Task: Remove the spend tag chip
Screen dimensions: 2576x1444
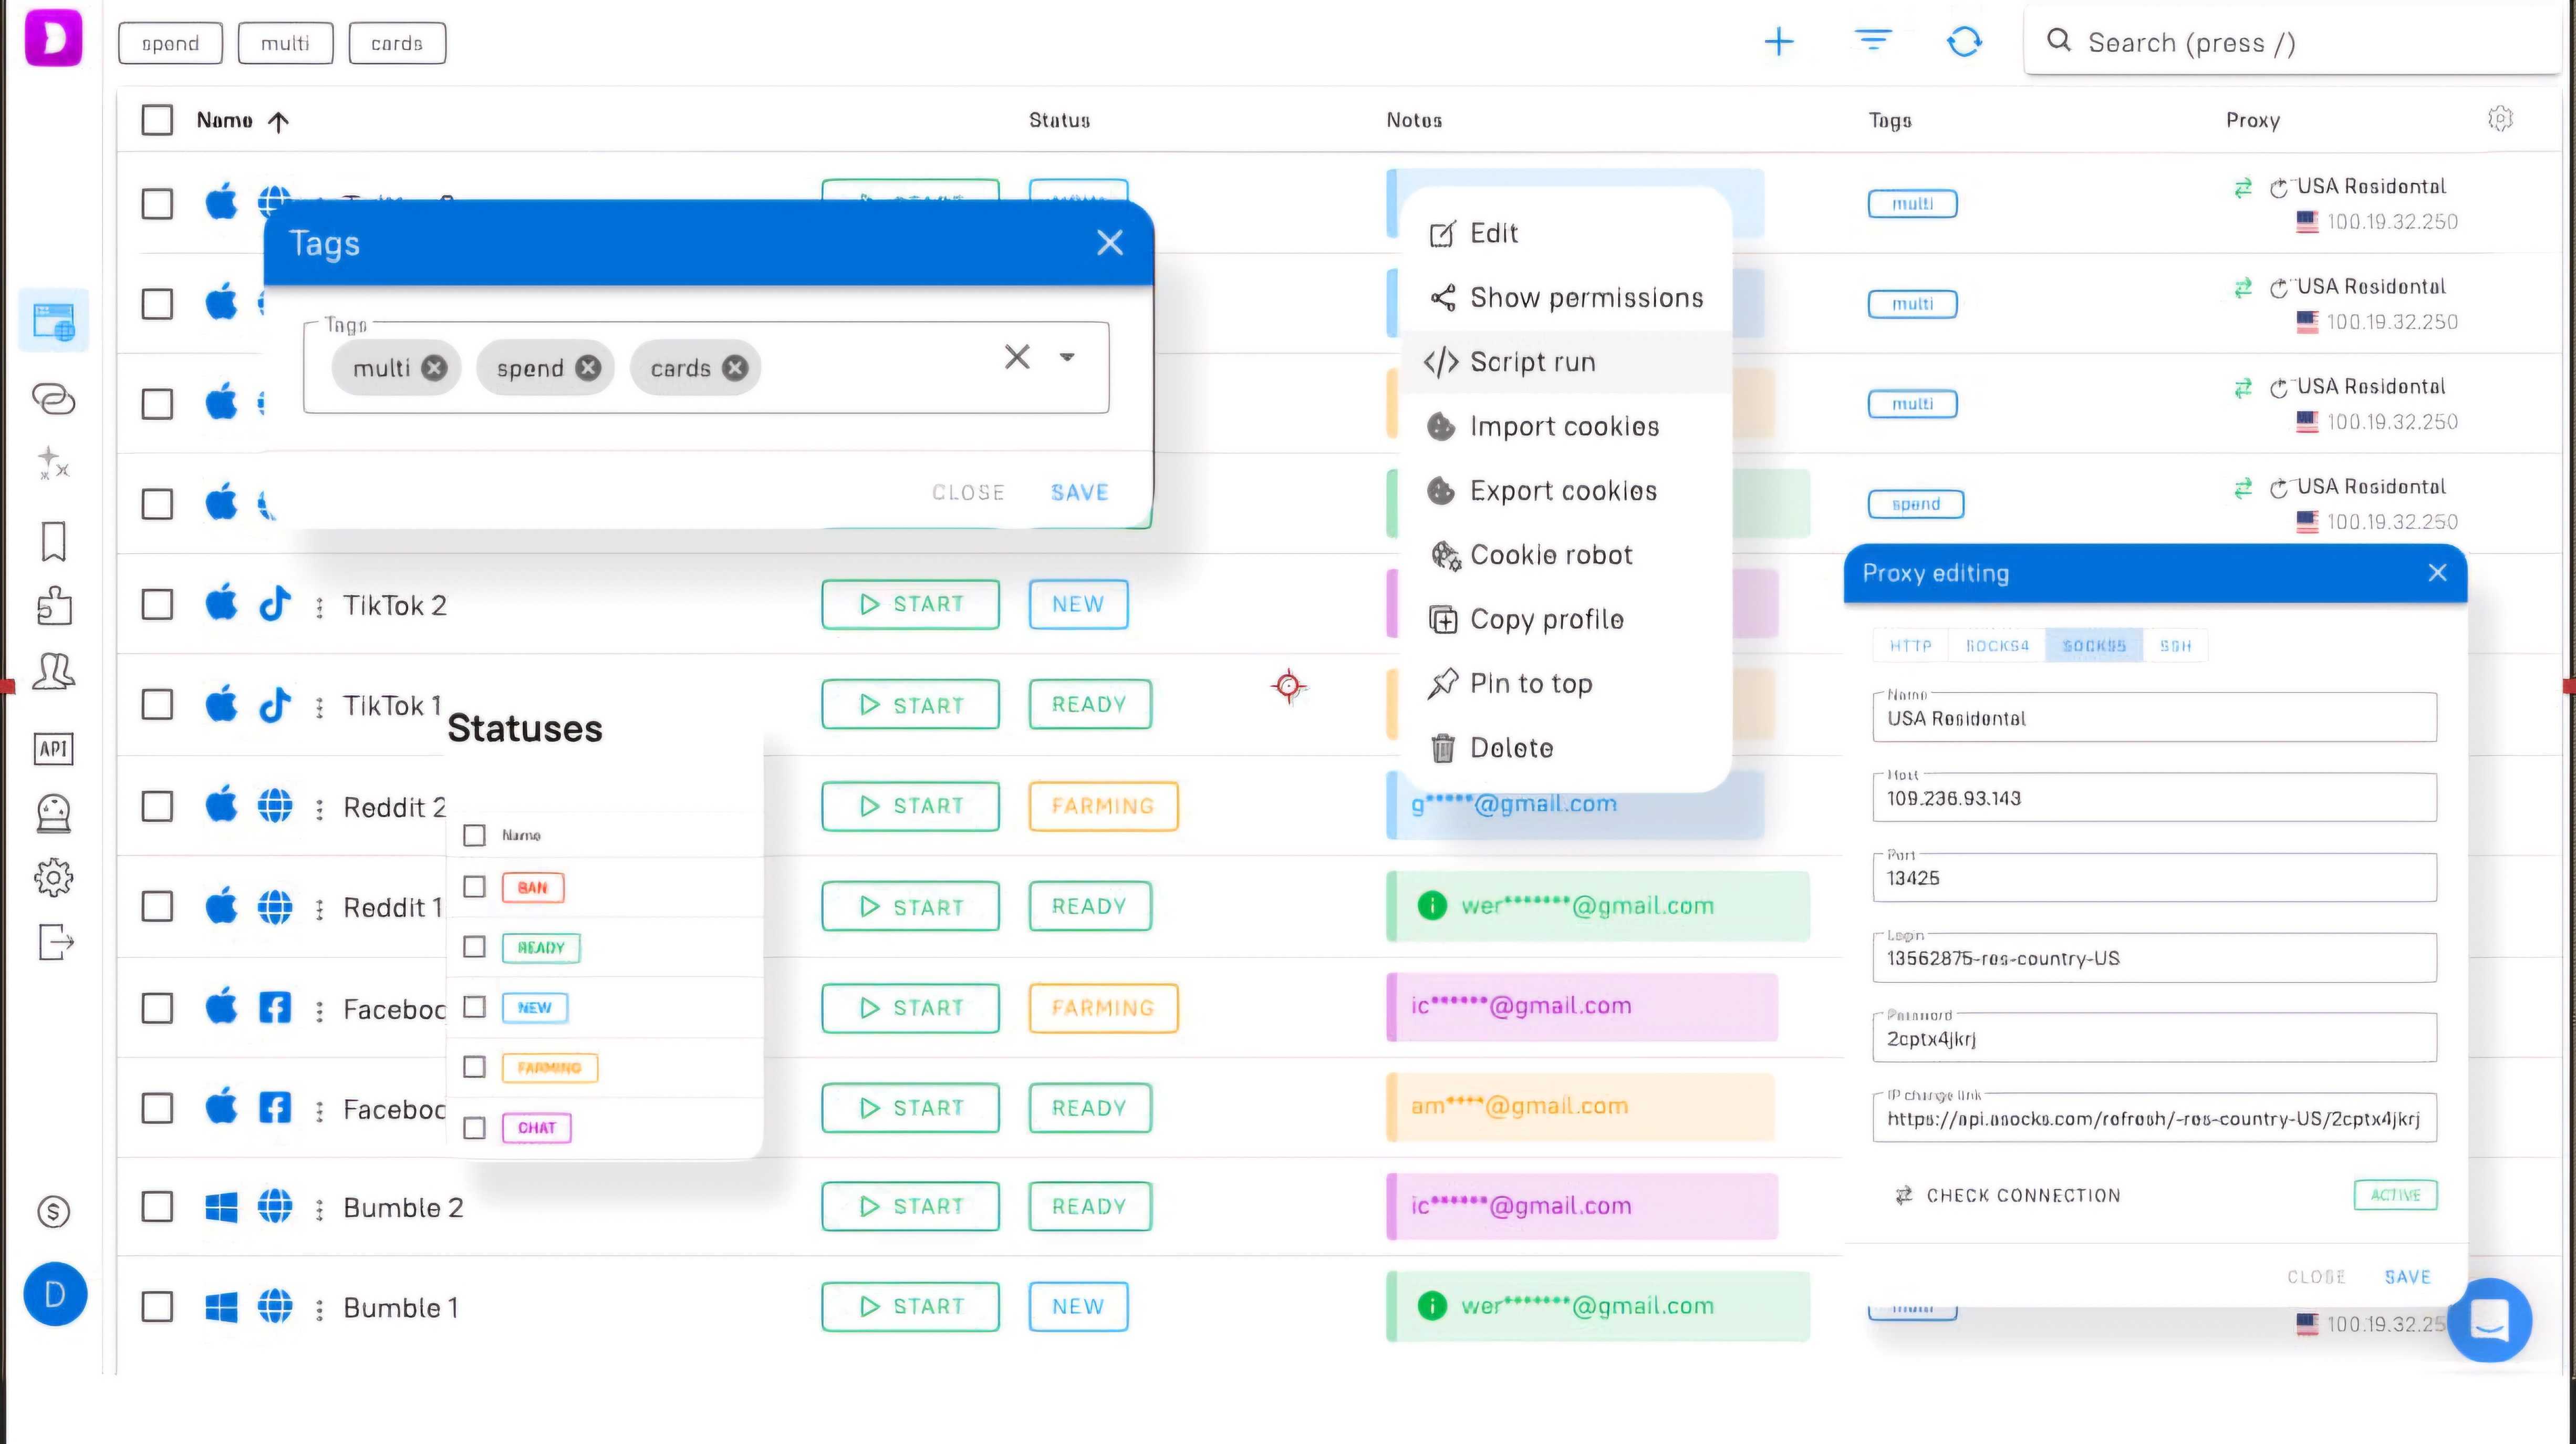Action: pyautogui.click(x=589, y=368)
